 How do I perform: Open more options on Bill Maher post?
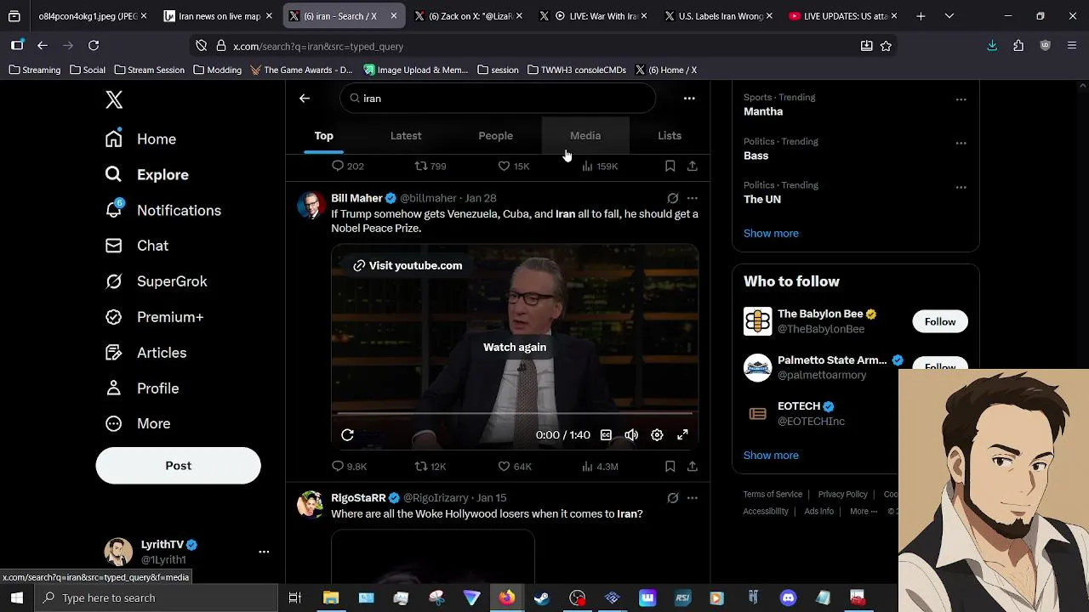(693, 198)
